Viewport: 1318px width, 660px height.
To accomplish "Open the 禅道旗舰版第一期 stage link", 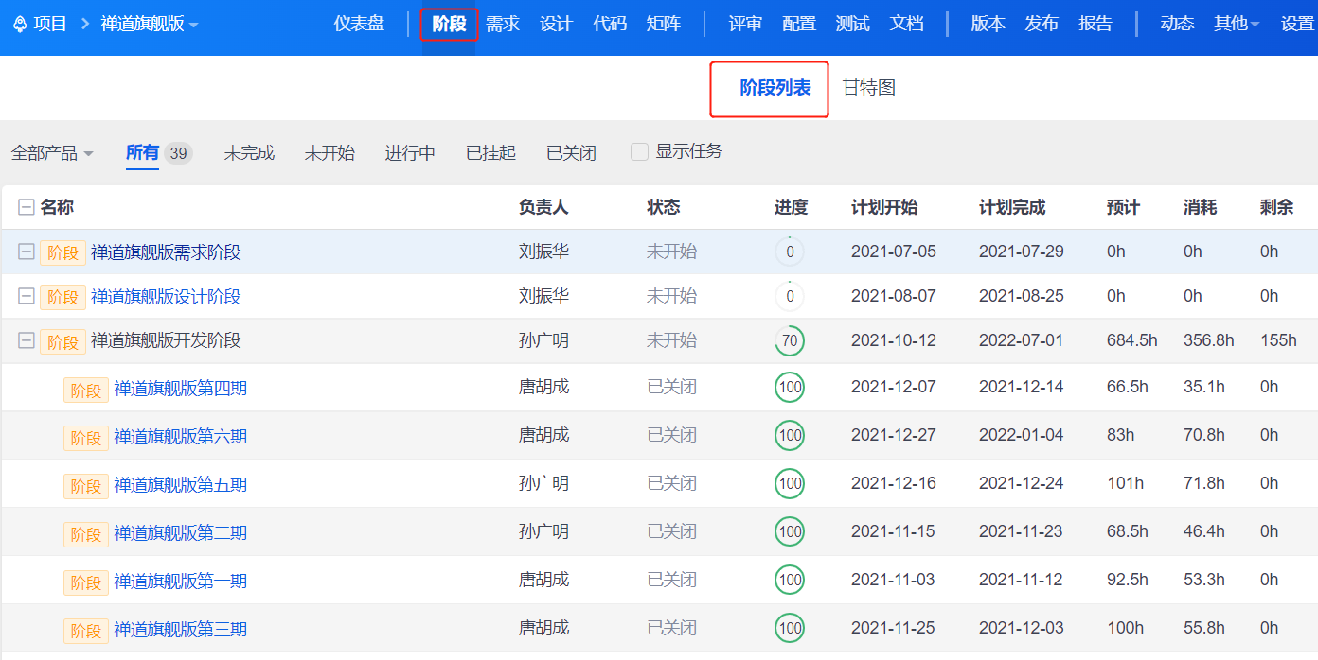I will point(180,581).
